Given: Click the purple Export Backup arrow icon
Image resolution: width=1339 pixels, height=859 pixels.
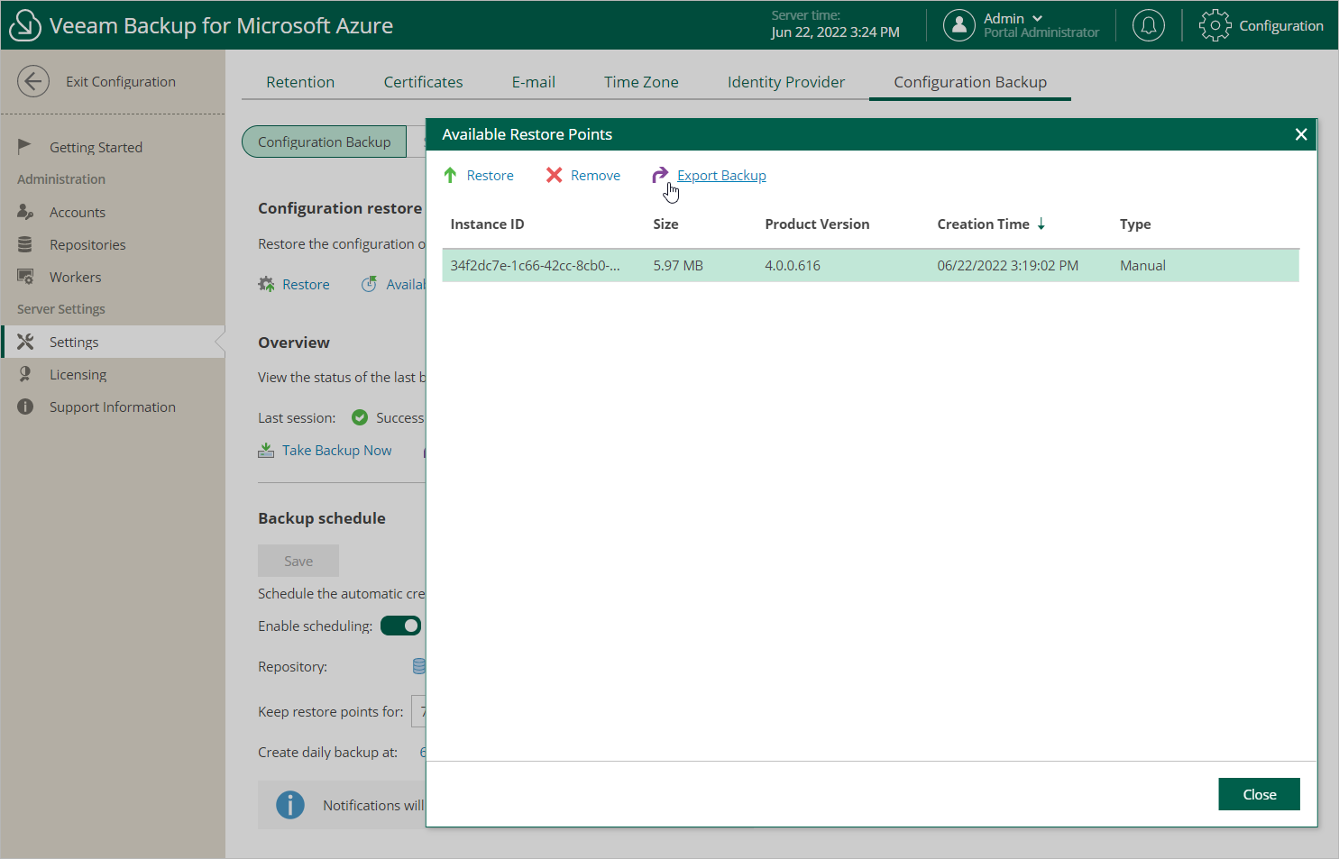Looking at the screenshot, I should [x=660, y=175].
